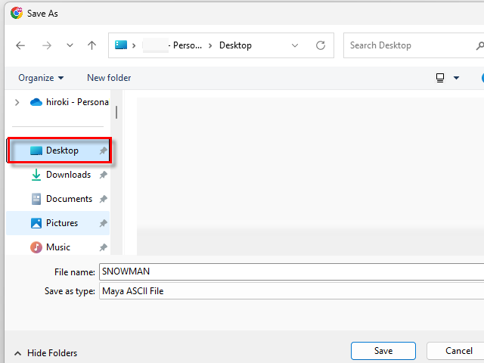Select Desktop in the navigation pane
484x363 pixels.
tap(61, 150)
